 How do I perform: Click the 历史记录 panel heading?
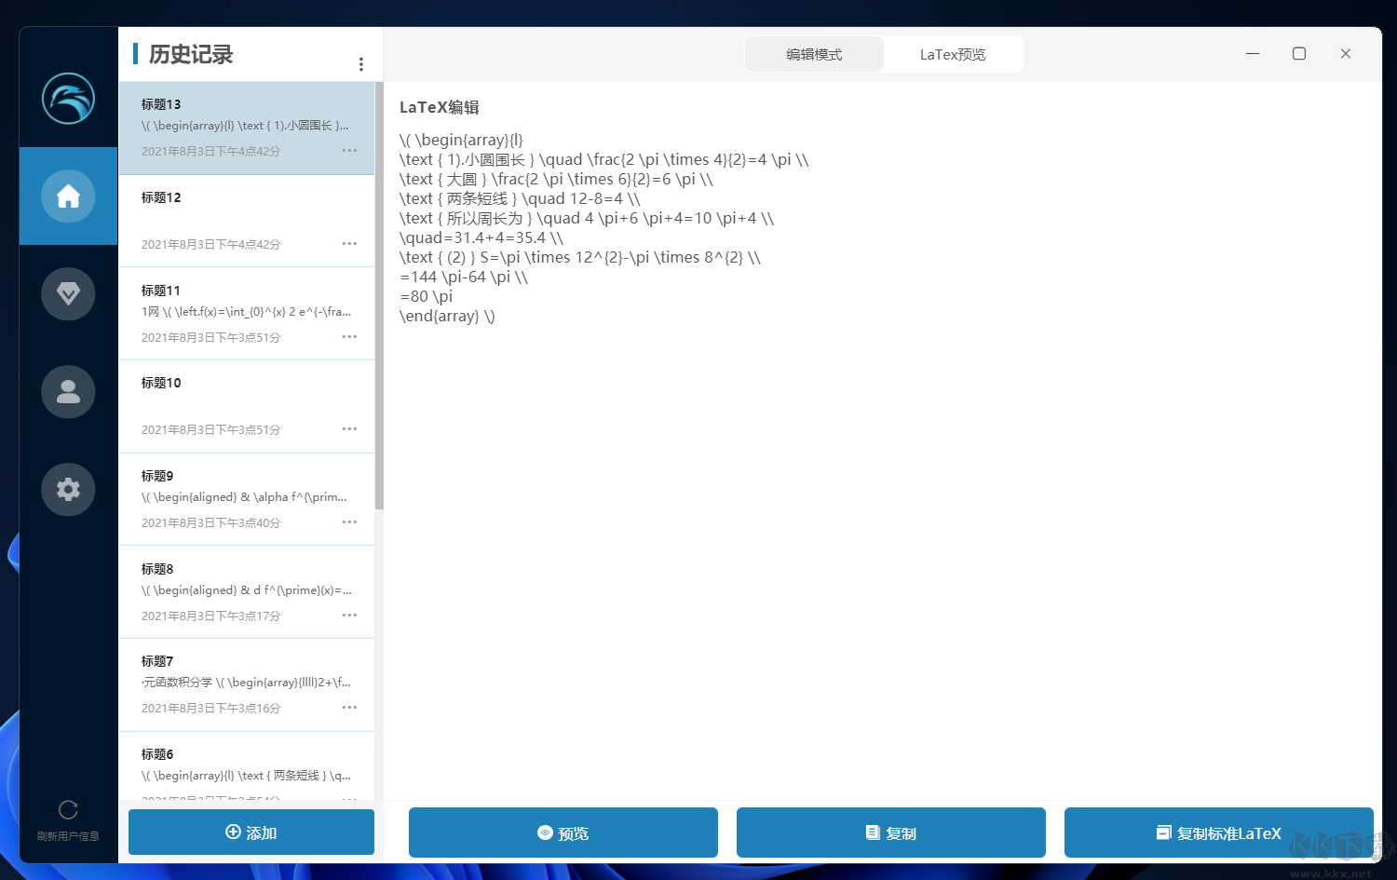click(191, 54)
